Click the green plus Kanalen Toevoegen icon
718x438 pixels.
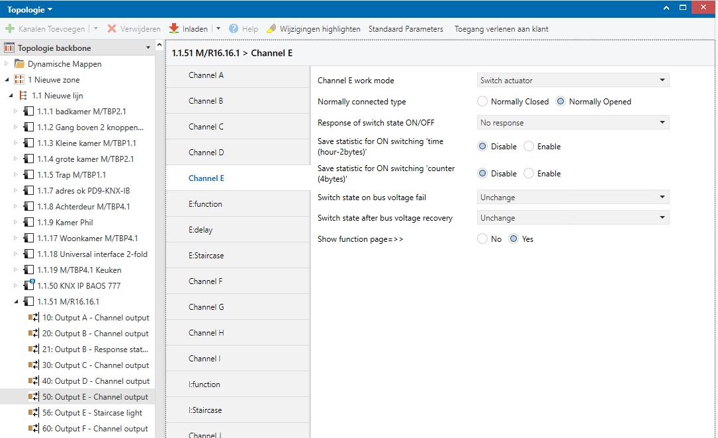(10, 29)
